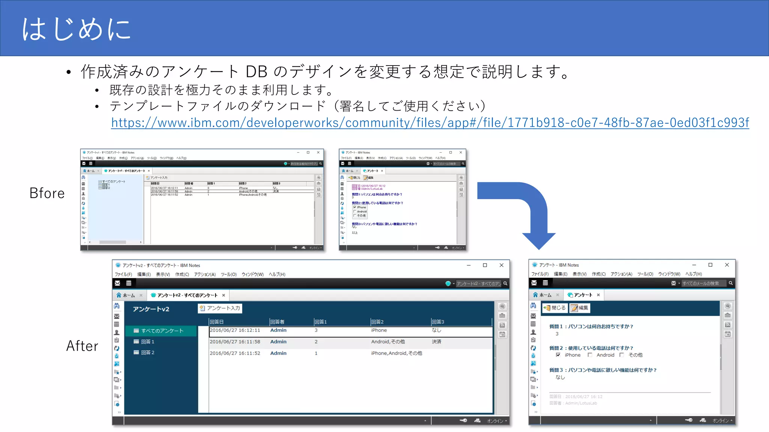Open search scope dropdown arrow in アンケートv2 window
This screenshot has height=432, width=769.
(454, 284)
